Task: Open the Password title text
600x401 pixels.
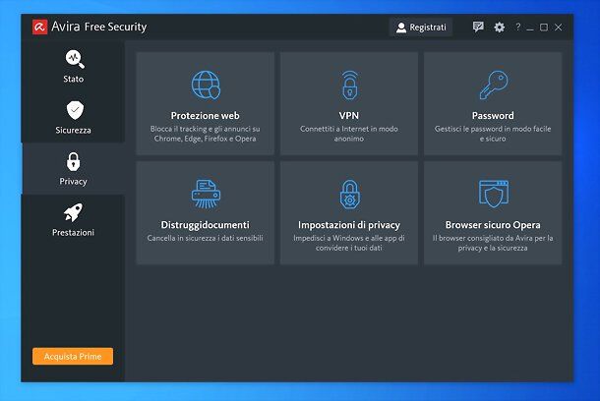Action: [493, 115]
